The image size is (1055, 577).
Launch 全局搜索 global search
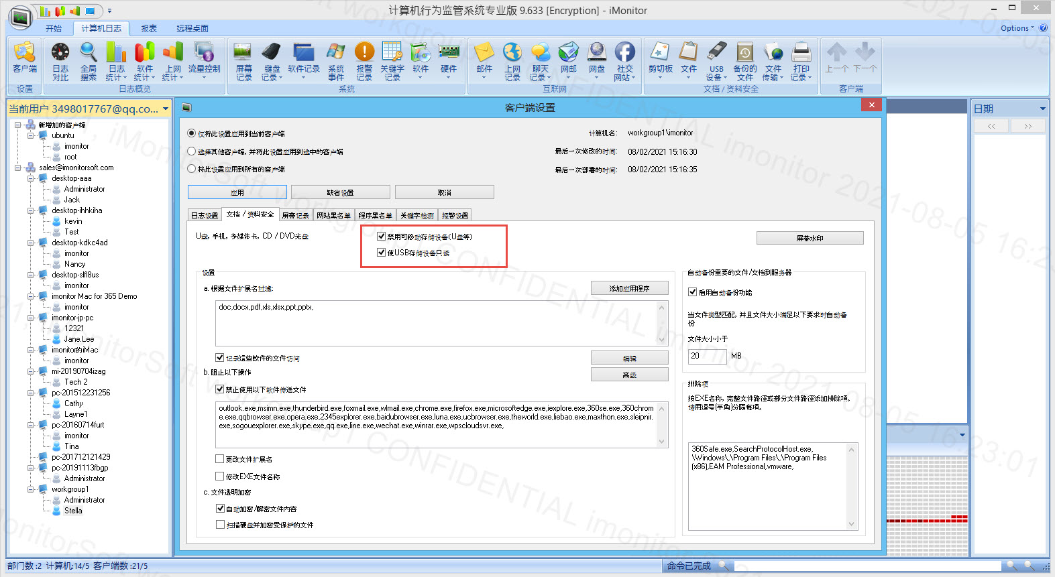[x=89, y=60]
